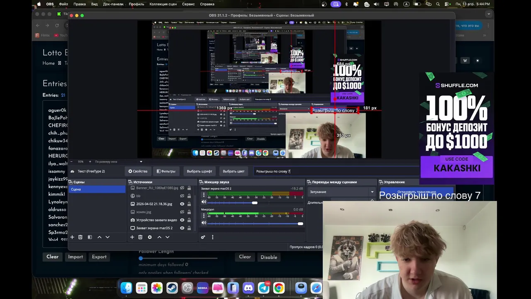Open Spotlight search in menu bar

click(438, 4)
